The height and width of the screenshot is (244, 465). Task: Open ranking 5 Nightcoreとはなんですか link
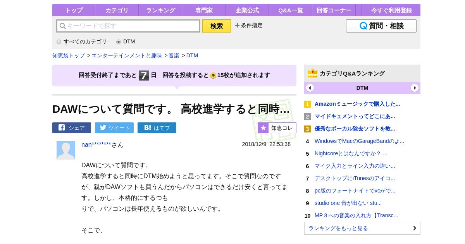point(351,153)
